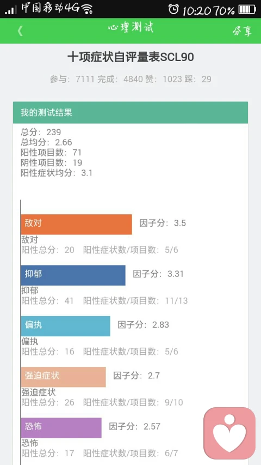Click the 分享 share button
Image resolution: width=261 pixels, height=465 pixels.
(x=242, y=31)
